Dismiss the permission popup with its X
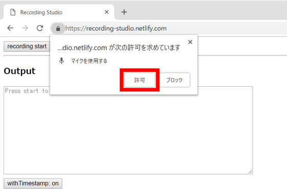The height and width of the screenshot is (196, 287). pos(190,42)
